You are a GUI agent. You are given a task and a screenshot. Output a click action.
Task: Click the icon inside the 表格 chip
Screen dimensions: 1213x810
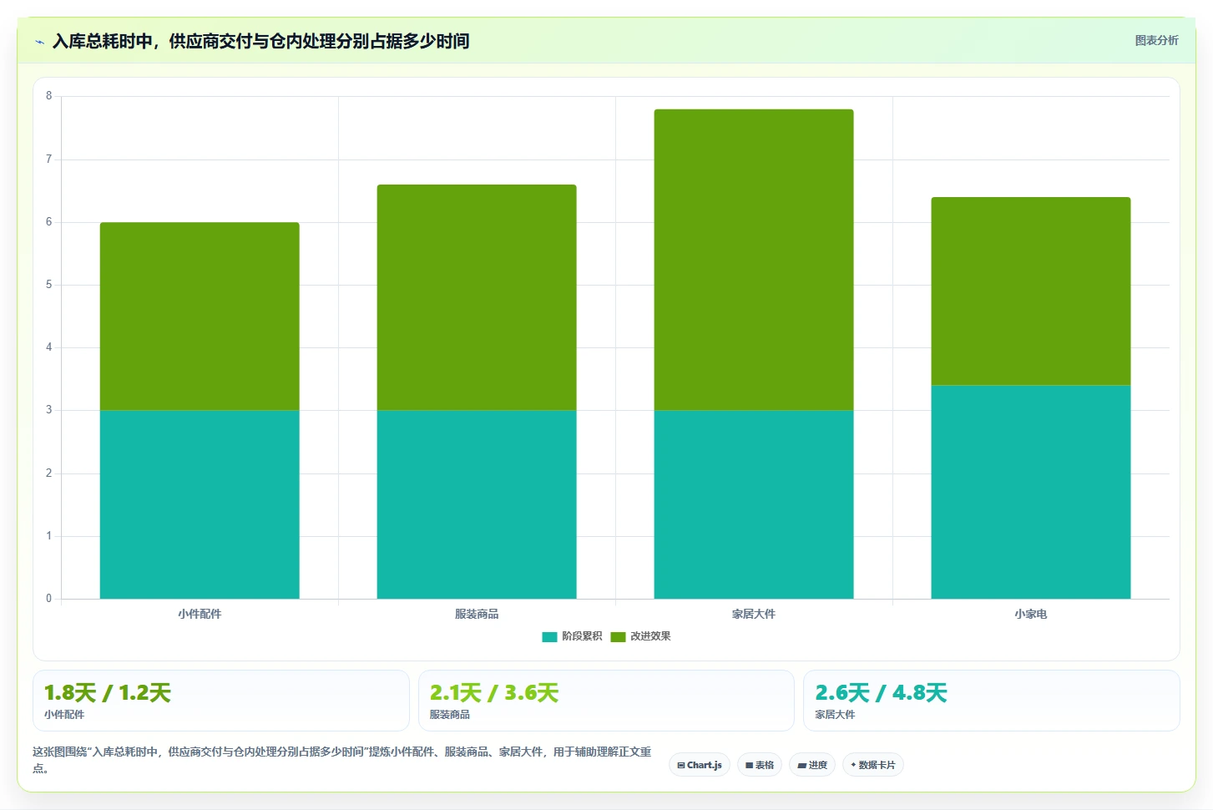click(750, 765)
